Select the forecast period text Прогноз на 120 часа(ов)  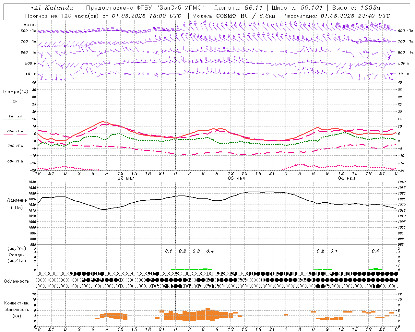[x=62, y=16]
